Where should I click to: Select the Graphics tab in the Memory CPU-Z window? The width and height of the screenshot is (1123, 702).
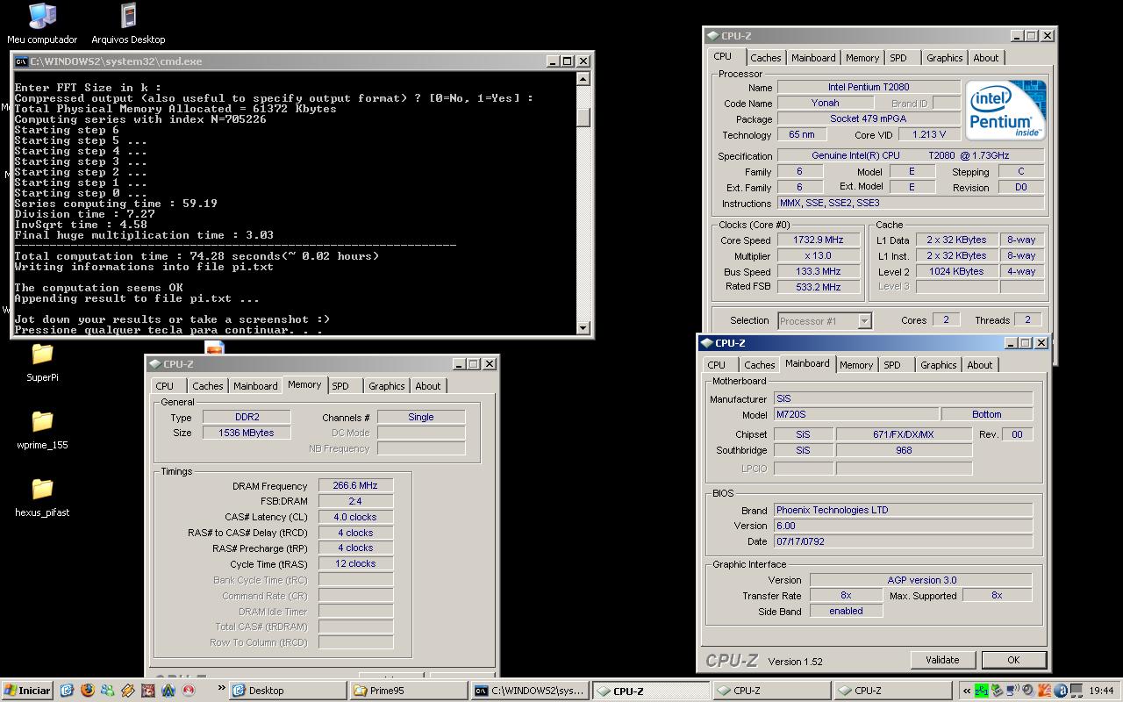tap(387, 386)
